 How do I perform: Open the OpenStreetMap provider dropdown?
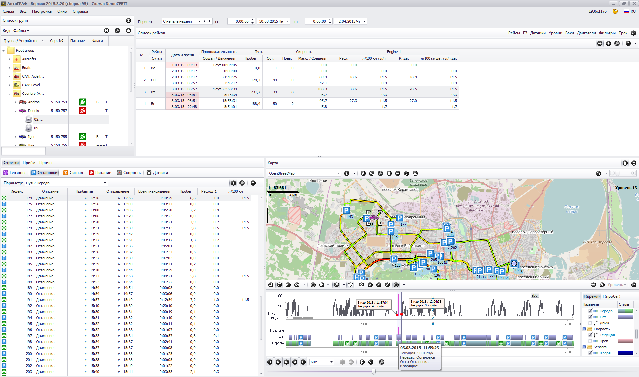coord(338,173)
